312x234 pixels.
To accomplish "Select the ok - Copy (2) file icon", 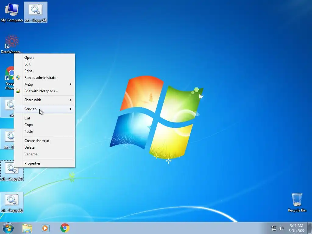I will 12,171.
